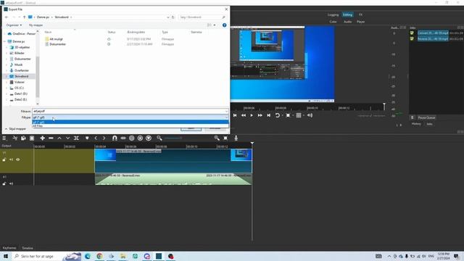Click the Record Audio microphone icon
The height and width of the screenshot is (261, 464).
[x=236, y=138]
